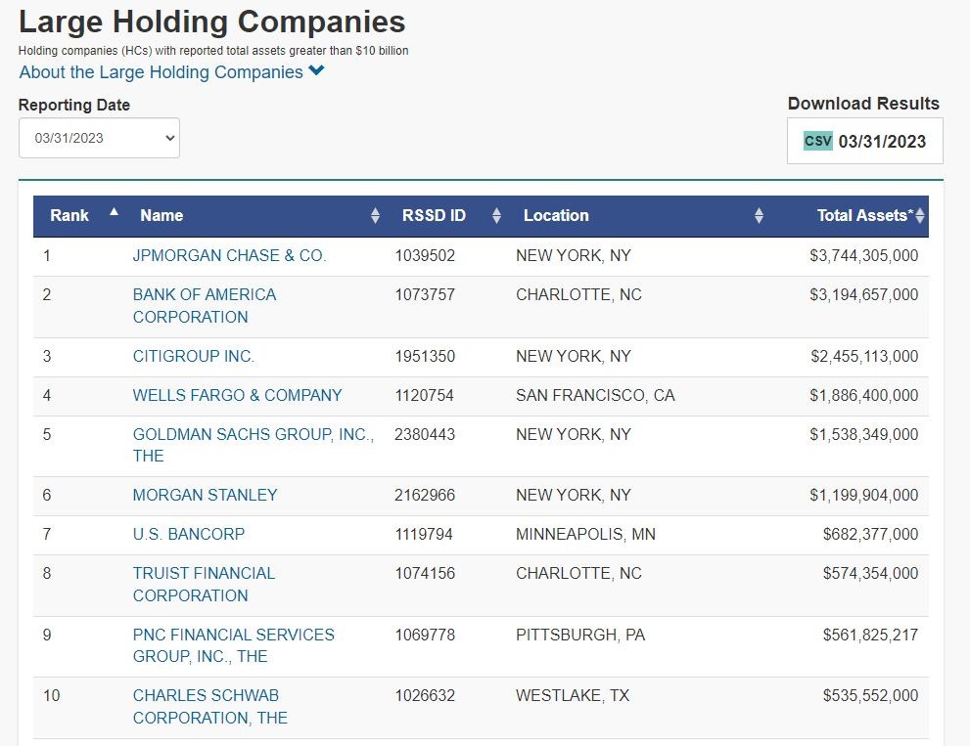970x746 pixels.
Task: Open the Reporting Date dropdown
Action: click(99, 138)
